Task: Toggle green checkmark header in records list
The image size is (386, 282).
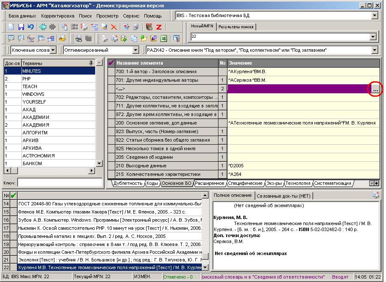Action: tap(14, 196)
